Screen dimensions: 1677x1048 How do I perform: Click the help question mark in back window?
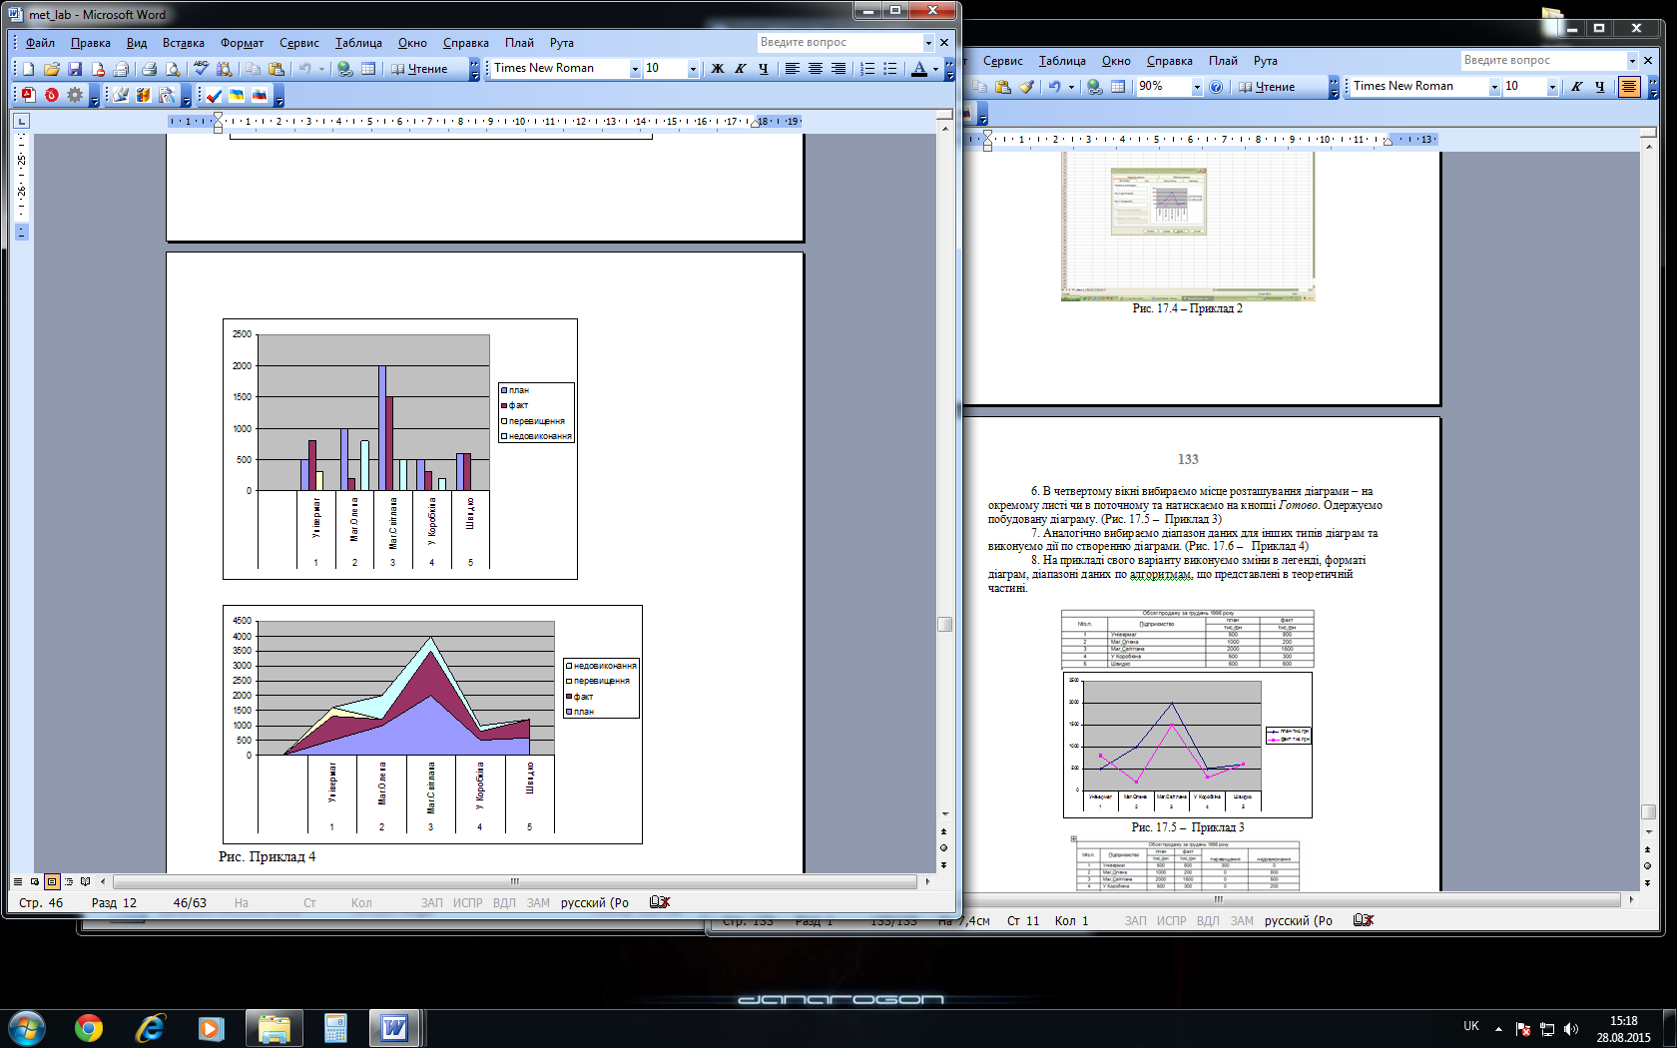tap(1216, 87)
